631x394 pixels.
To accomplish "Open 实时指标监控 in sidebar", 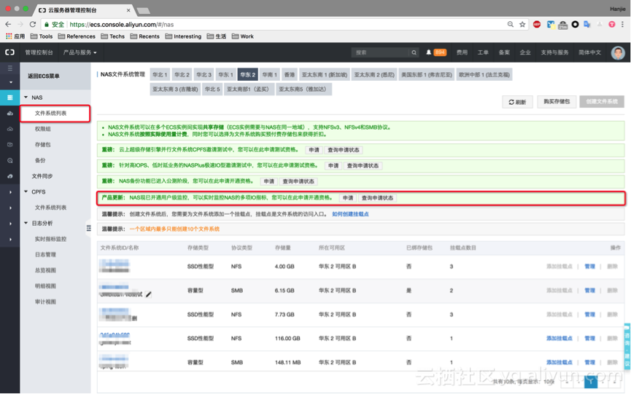I will [x=51, y=239].
